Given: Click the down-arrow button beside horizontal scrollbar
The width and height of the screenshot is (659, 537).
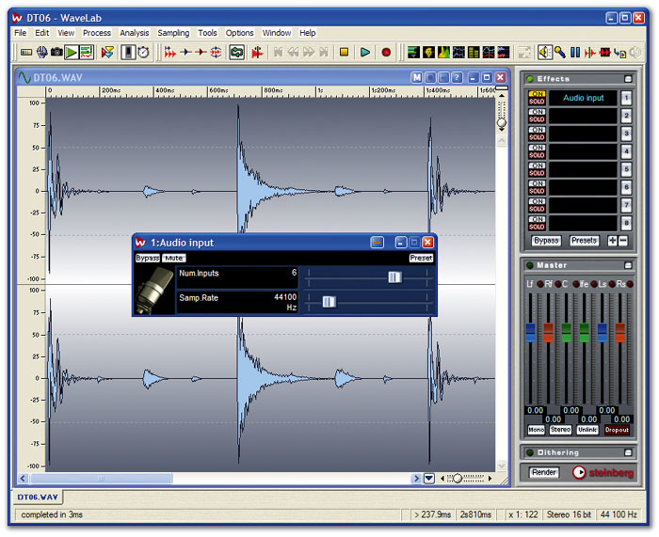Looking at the screenshot, I should 429,478.
